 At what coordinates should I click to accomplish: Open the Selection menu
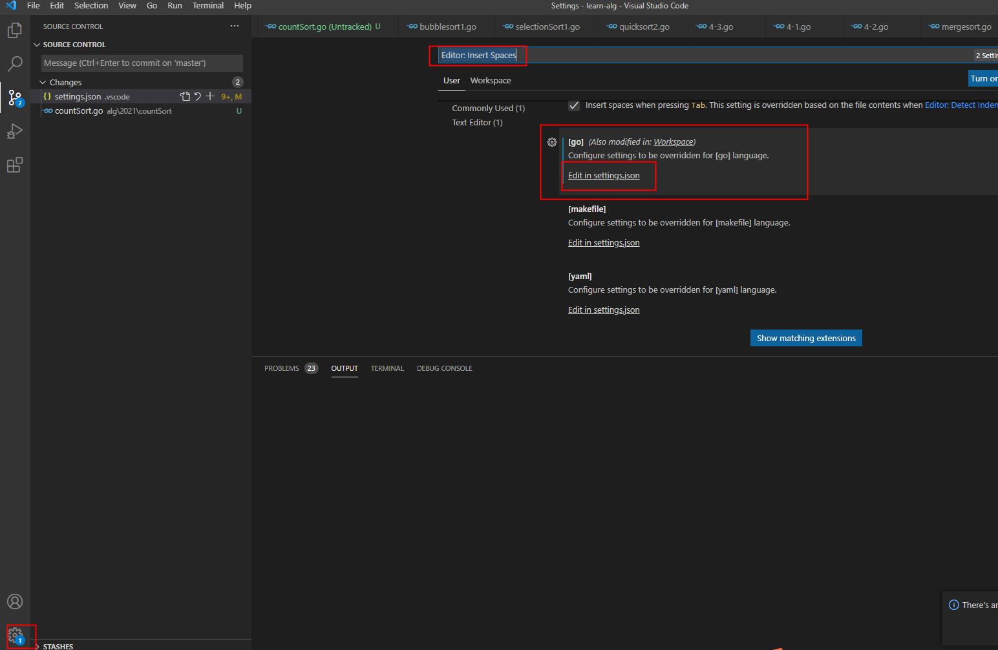pyautogui.click(x=91, y=6)
